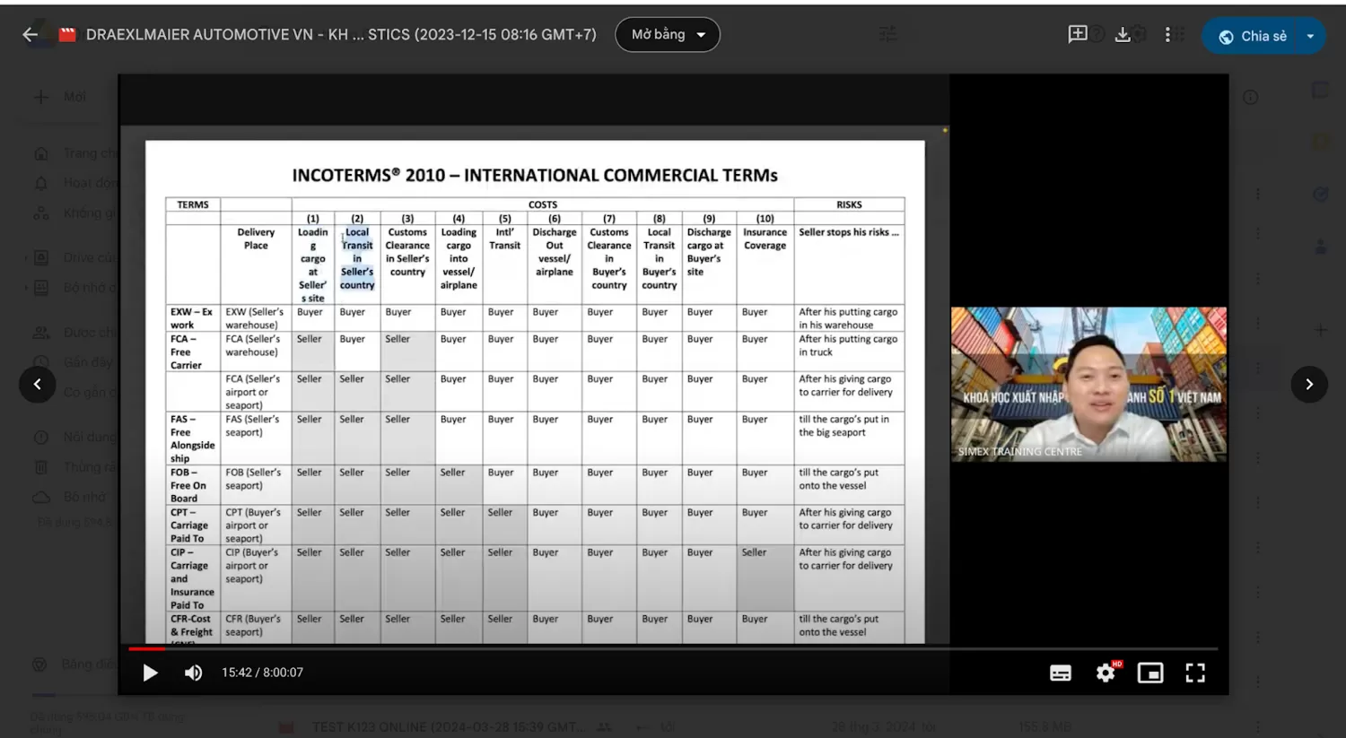Screen dimensions: 1346x738
Task: Go to the previous file
Action: [x=37, y=385]
